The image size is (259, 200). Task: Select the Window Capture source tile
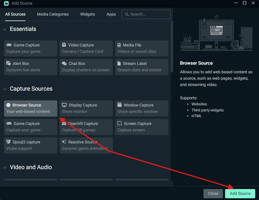click(142, 109)
